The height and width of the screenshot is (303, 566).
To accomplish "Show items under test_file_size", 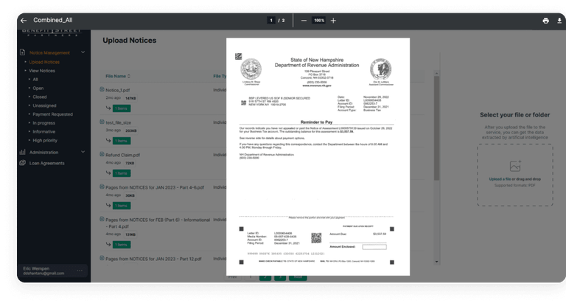I will [x=122, y=141].
